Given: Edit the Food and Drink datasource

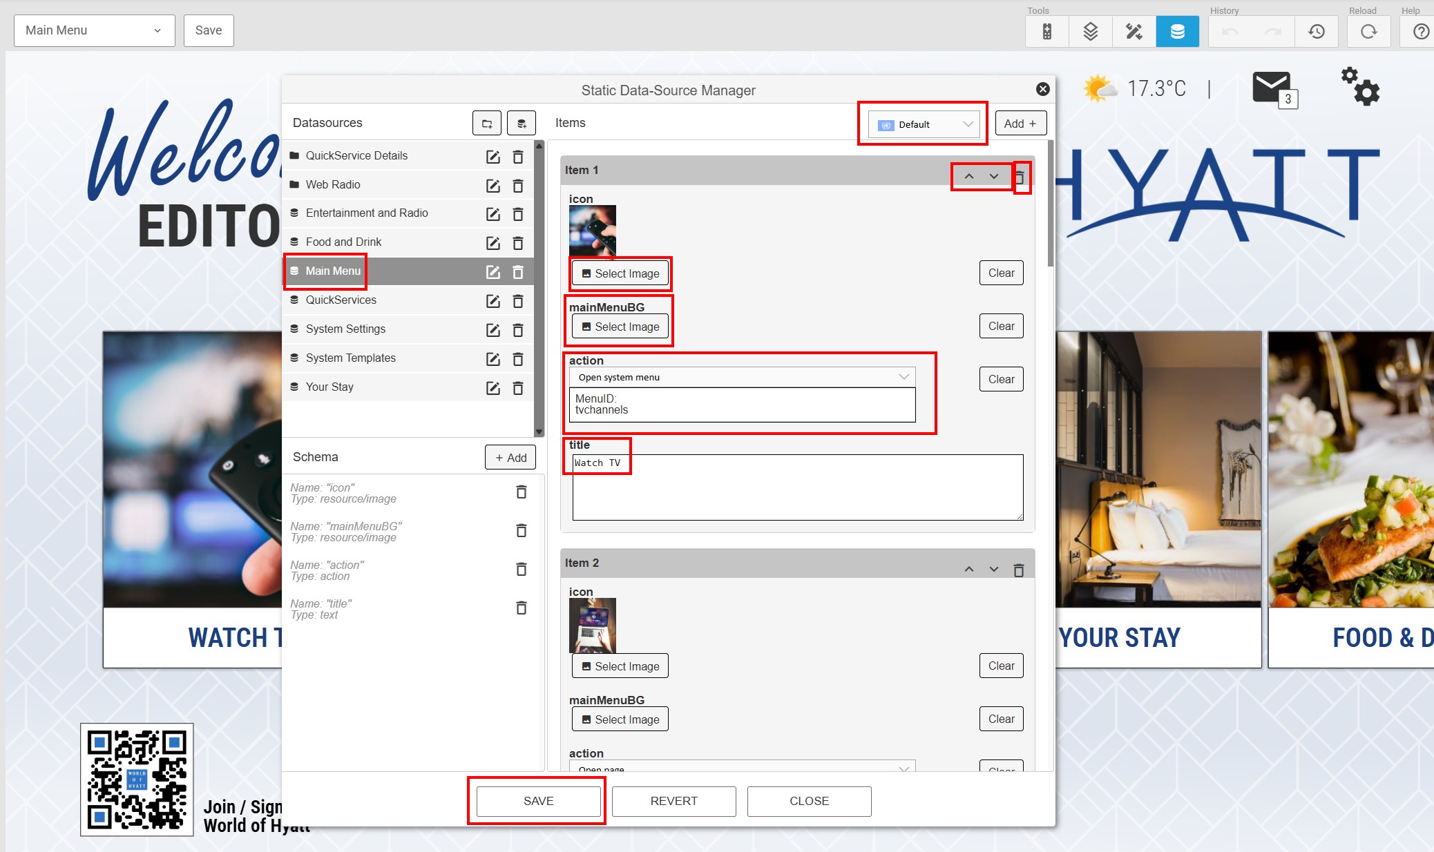Looking at the screenshot, I should (x=493, y=243).
